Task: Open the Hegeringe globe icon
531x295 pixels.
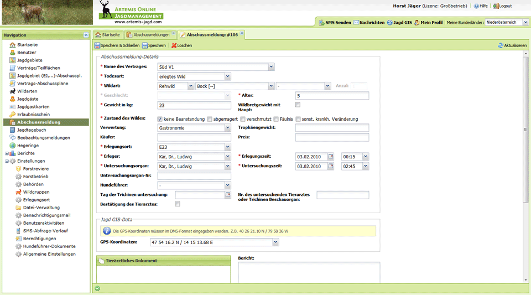Action: coord(13,146)
